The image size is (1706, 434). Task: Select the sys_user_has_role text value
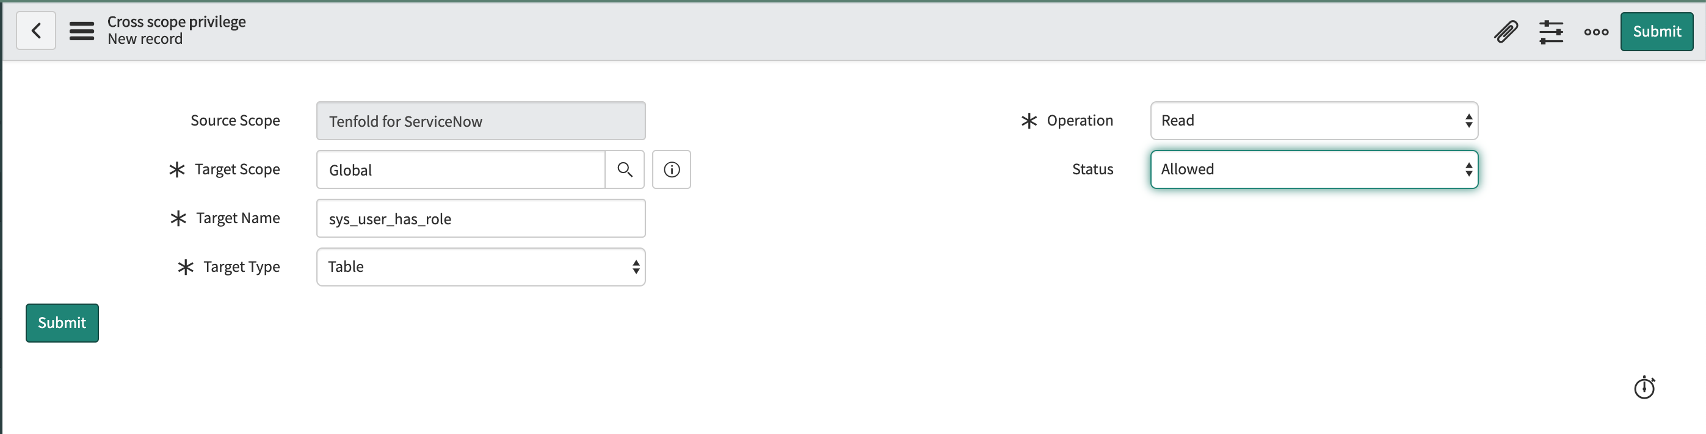tap(390, 219)
